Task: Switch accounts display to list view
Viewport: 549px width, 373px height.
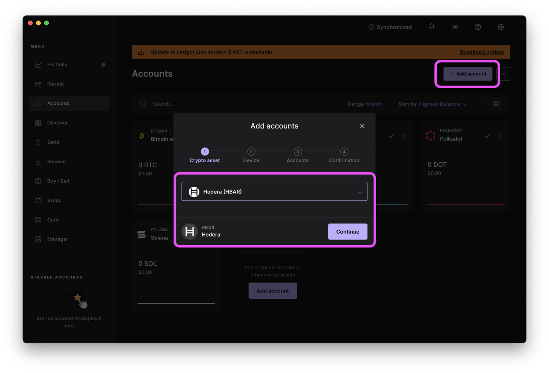Action: click(482, 104)
